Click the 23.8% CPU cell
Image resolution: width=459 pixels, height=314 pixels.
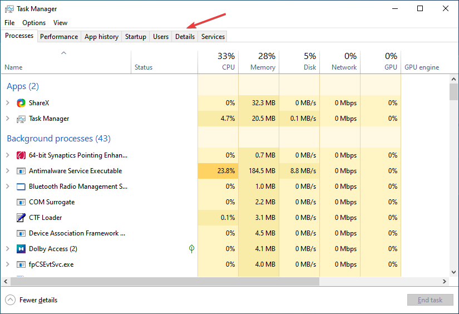pos(218,171)
